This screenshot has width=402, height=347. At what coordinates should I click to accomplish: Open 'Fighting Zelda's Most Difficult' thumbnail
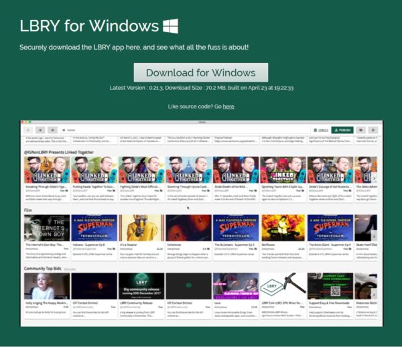pyautogui.click(x=141, y=169)
